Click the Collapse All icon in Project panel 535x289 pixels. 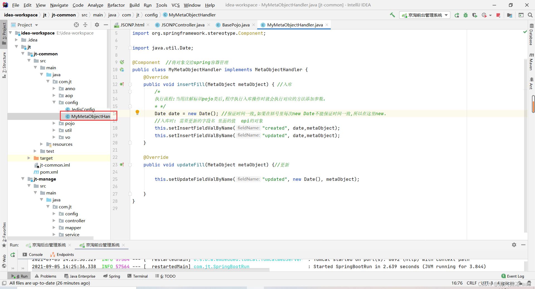(85, 25)
